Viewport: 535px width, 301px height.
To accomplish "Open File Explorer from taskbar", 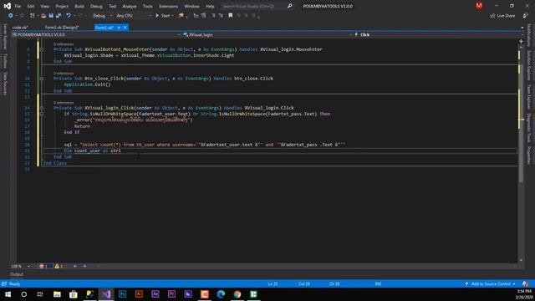I will coord(57,294).
